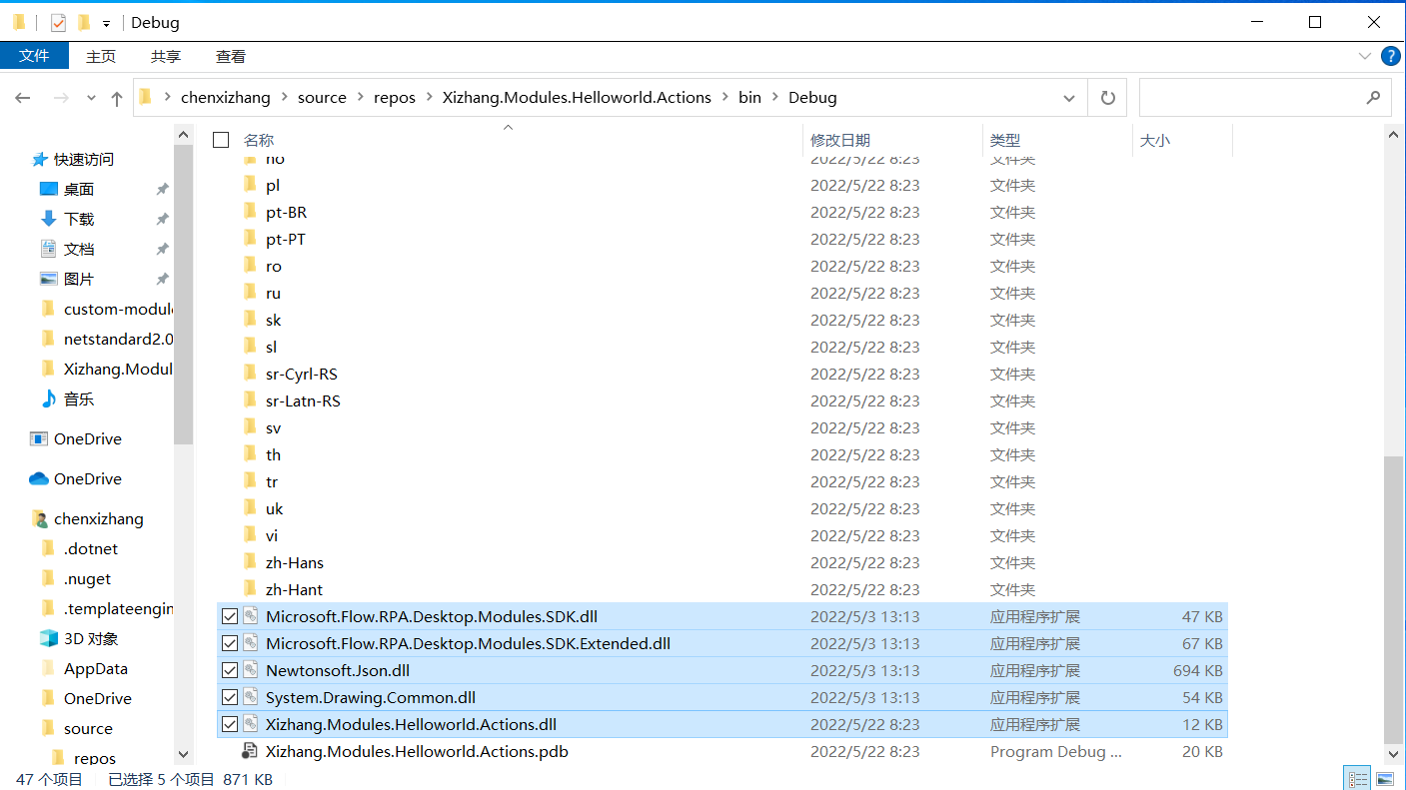The height and width of the screenshot is (790, 1406).
Task: Select the pt-BR folder icon
Action: click(x=250, y=212)
